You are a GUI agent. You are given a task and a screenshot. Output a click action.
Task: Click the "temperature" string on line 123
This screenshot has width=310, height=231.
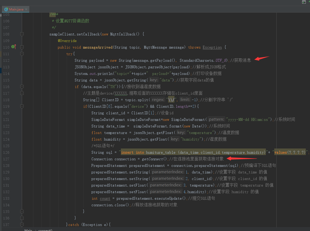[200, 132]
